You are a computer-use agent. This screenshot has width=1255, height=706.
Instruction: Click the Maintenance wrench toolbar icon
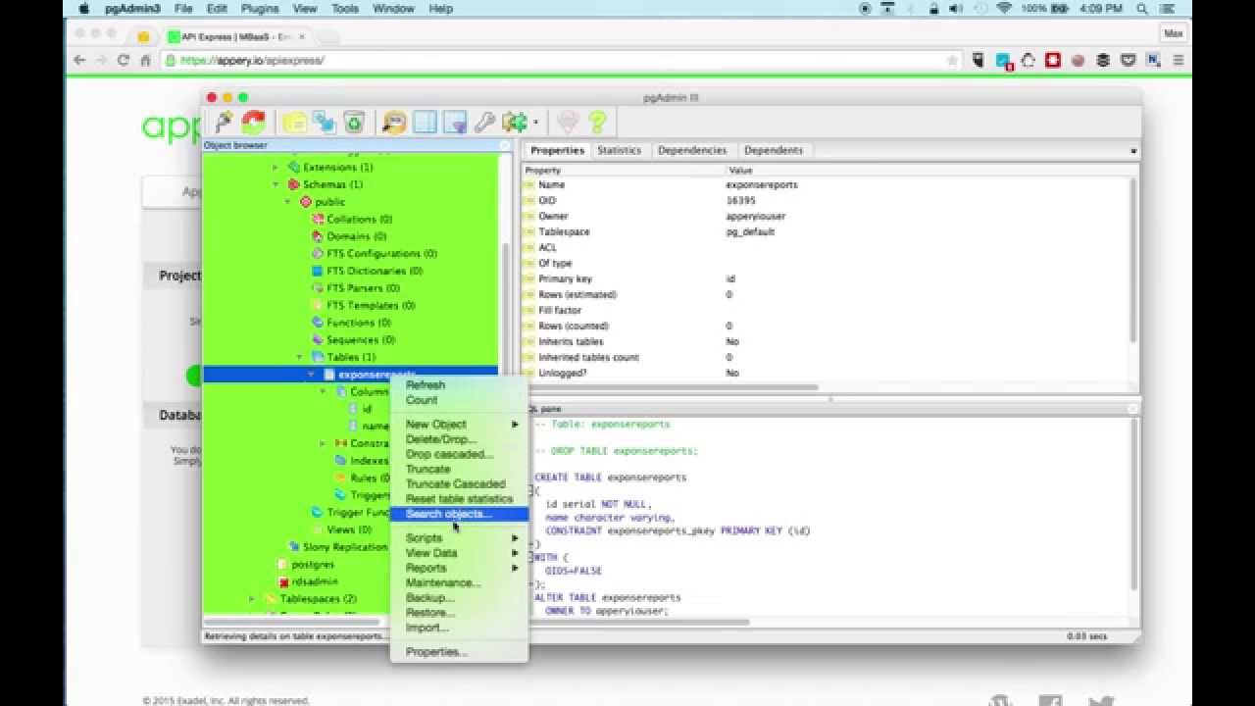tap(484, 122)
